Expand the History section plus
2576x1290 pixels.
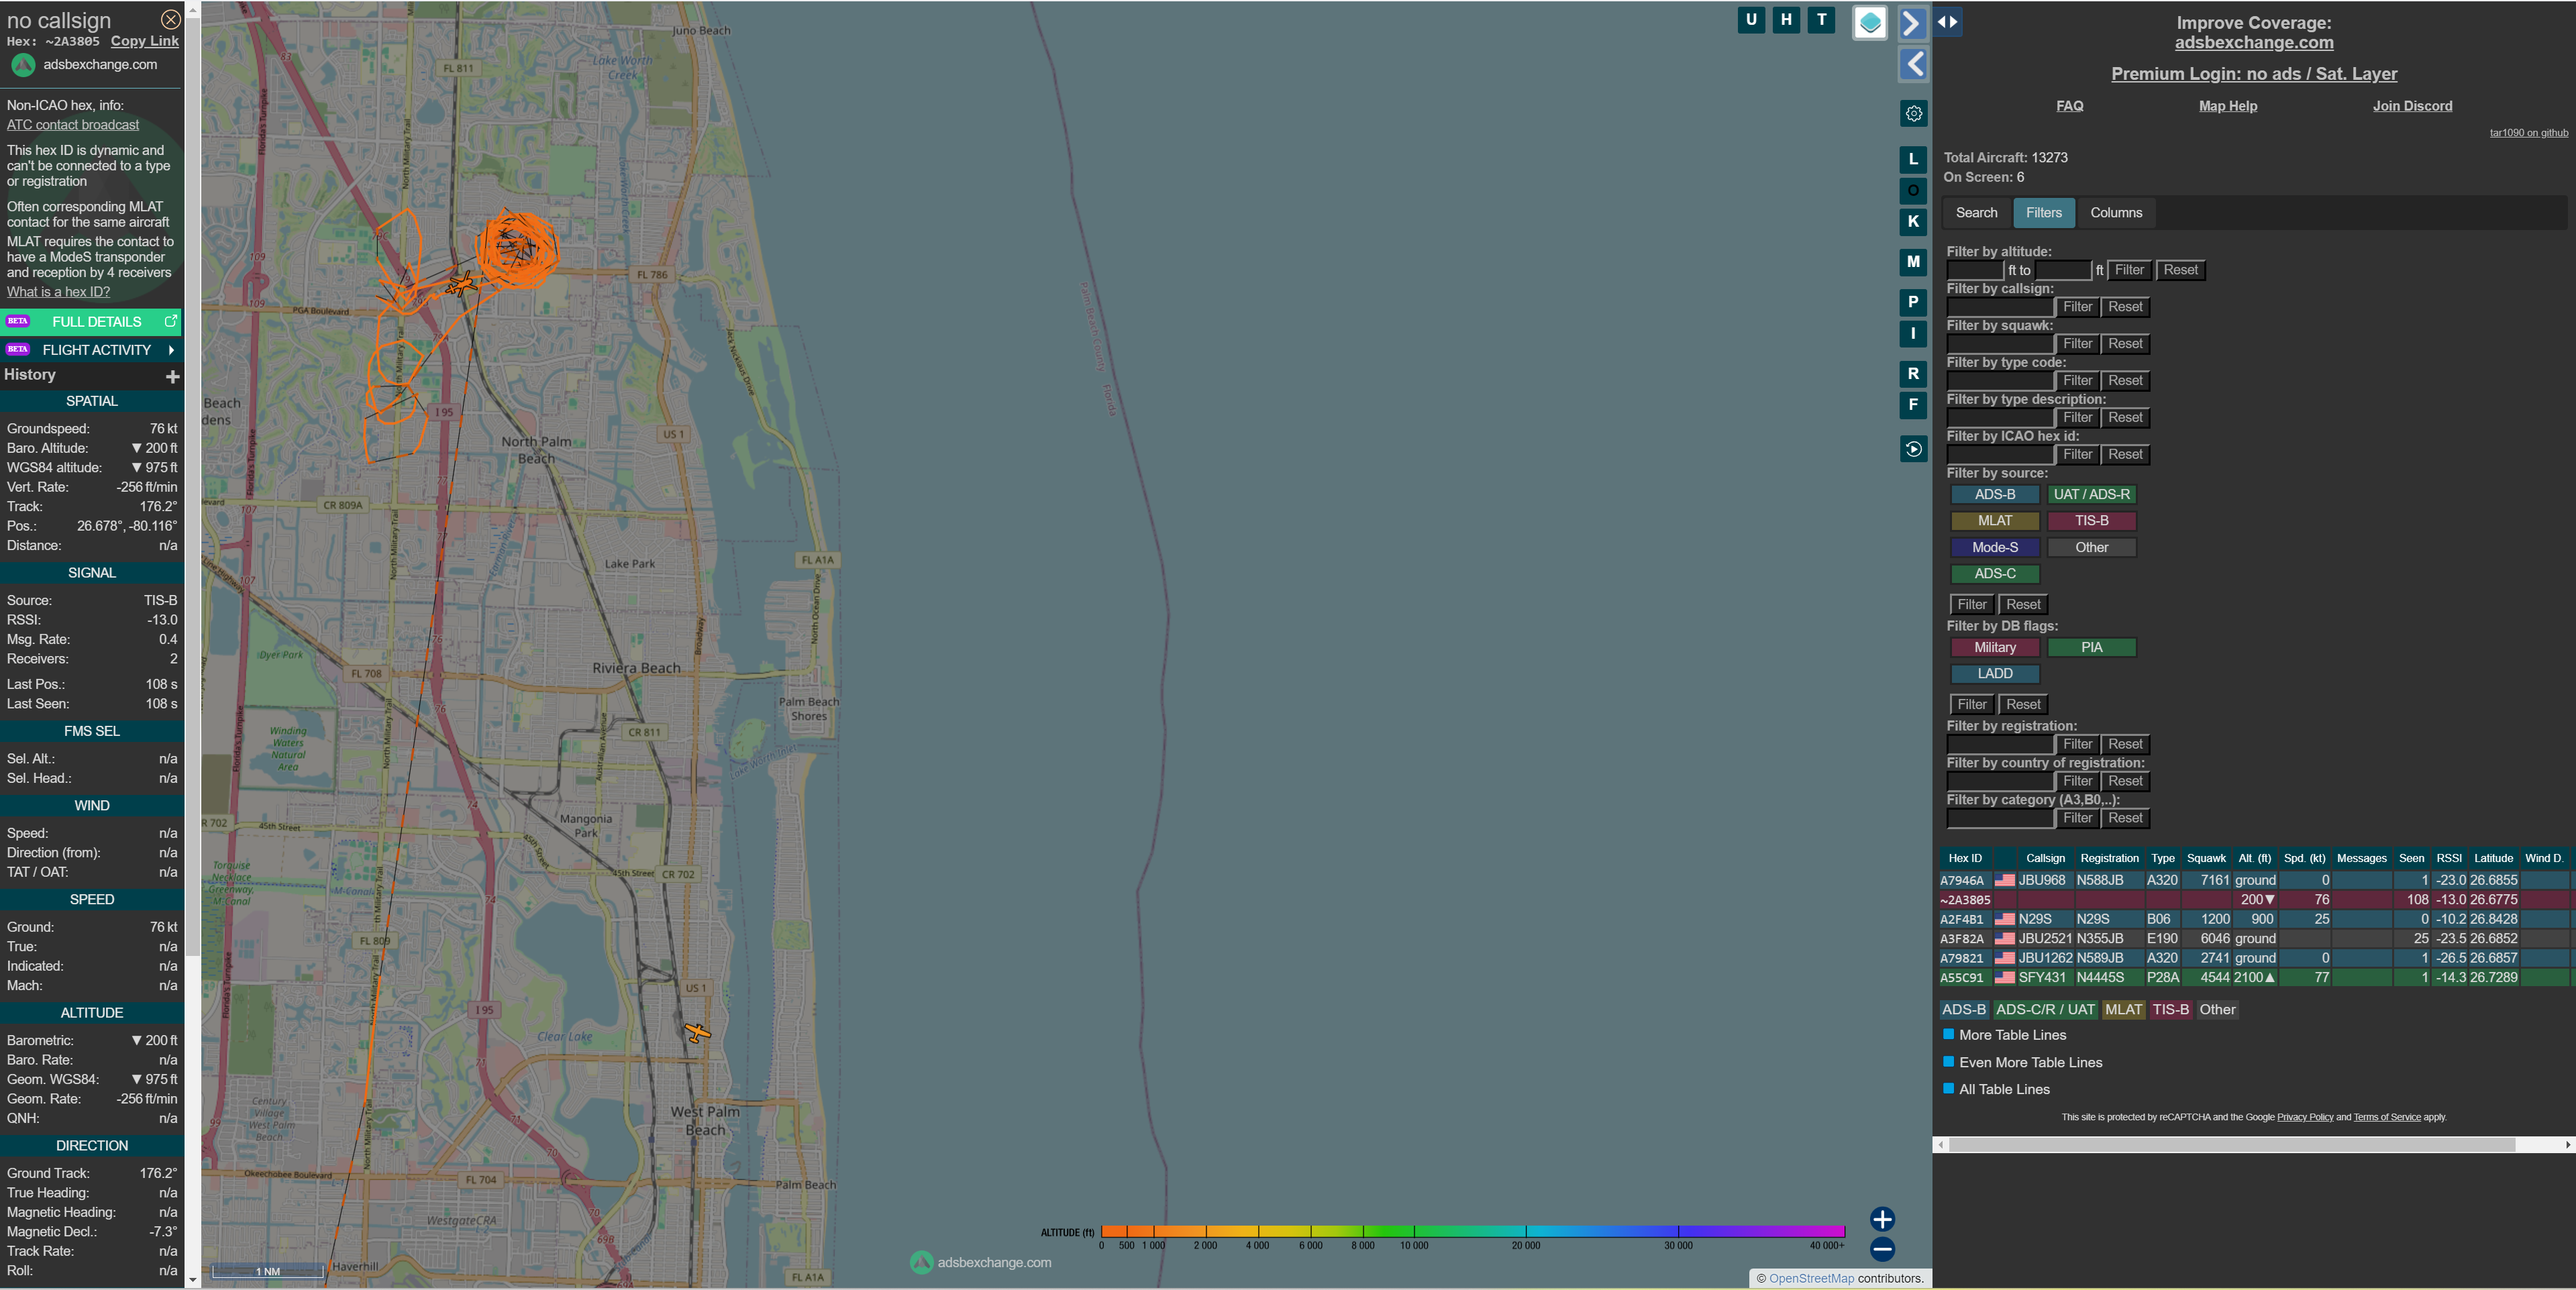[x=172, y=376]
